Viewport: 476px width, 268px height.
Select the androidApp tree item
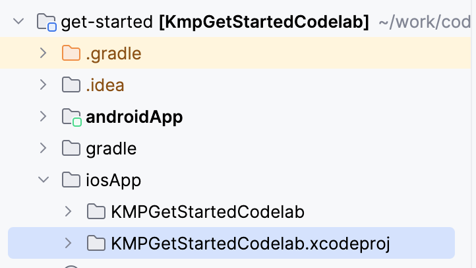coord(134,117)
